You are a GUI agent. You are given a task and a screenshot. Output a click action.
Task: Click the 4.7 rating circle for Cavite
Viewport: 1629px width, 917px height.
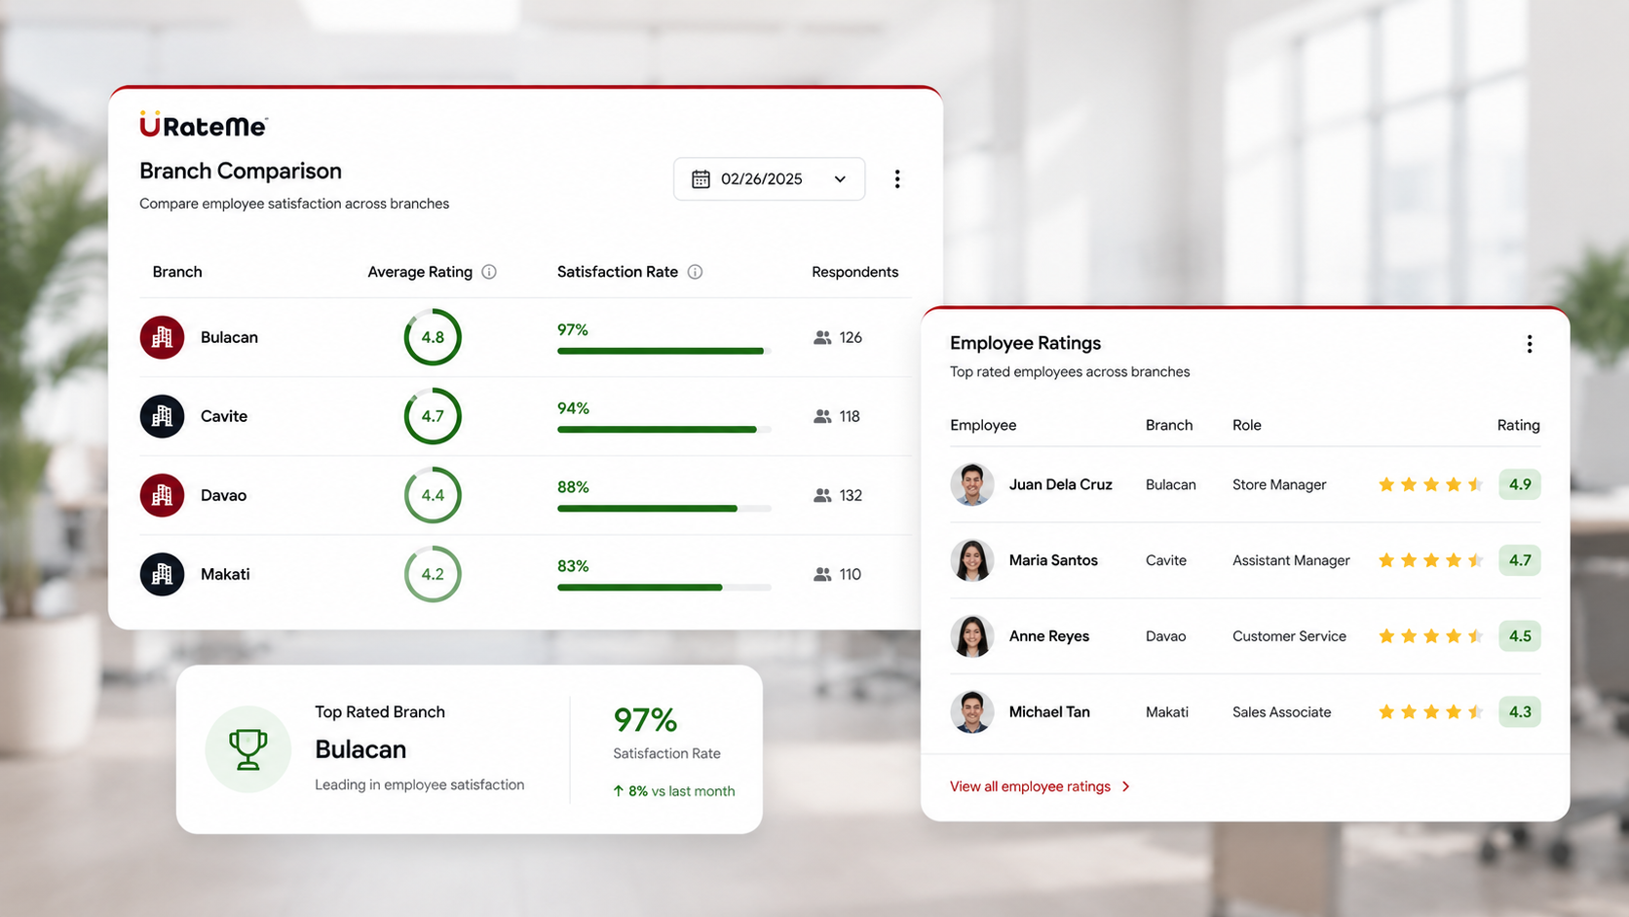433,416
